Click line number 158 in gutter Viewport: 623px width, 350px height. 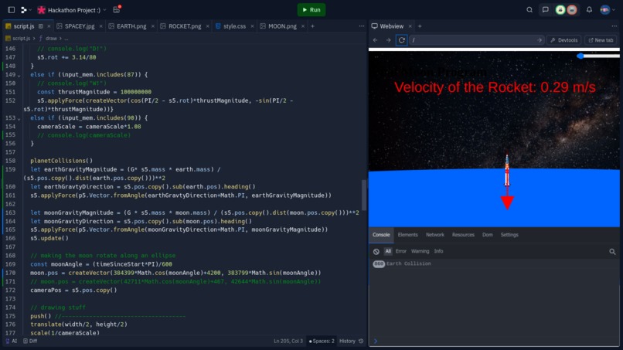pos(10,161)
